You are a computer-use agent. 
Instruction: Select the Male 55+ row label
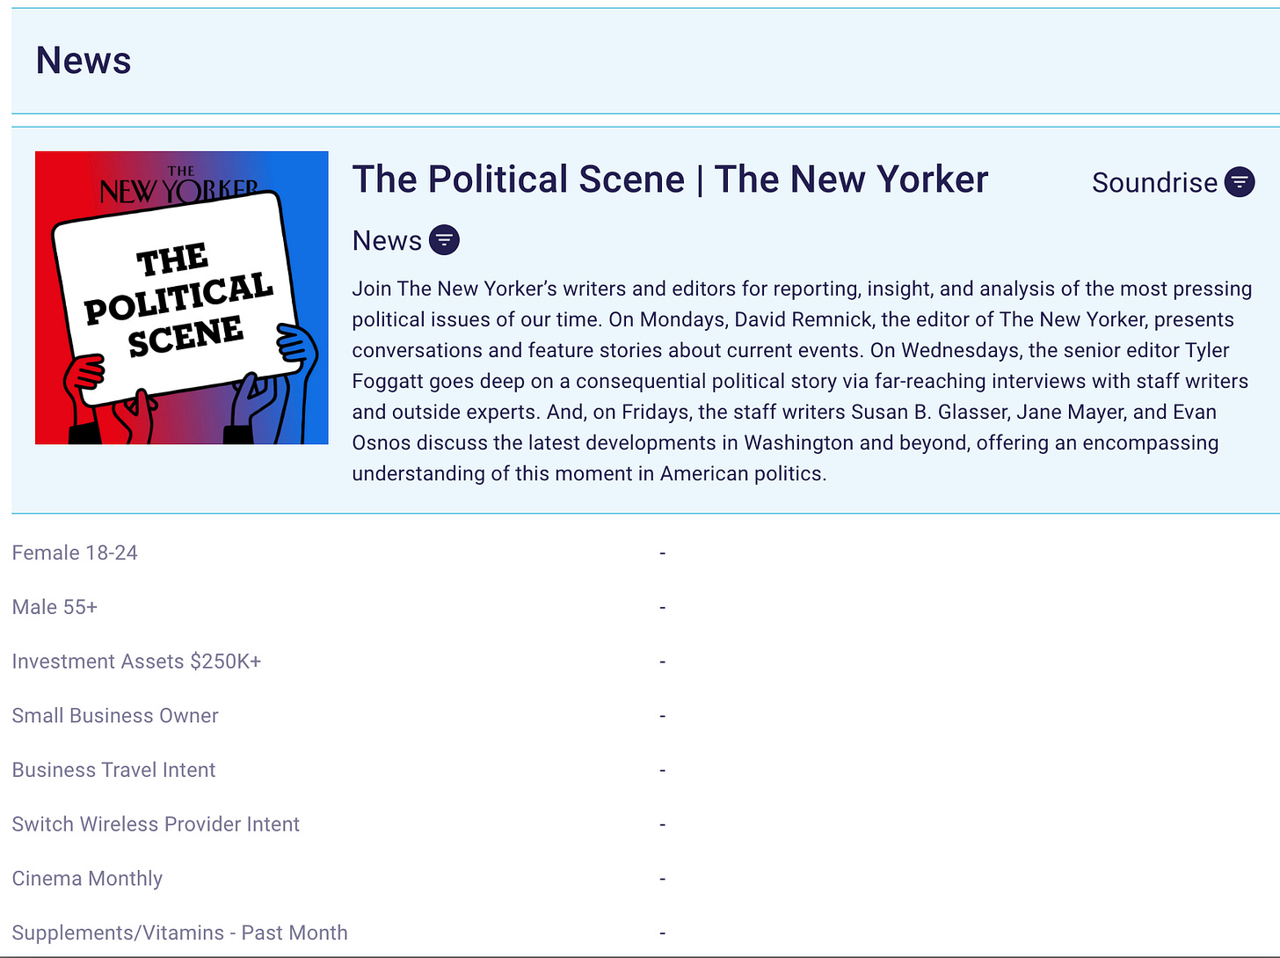tap(55, 607)
